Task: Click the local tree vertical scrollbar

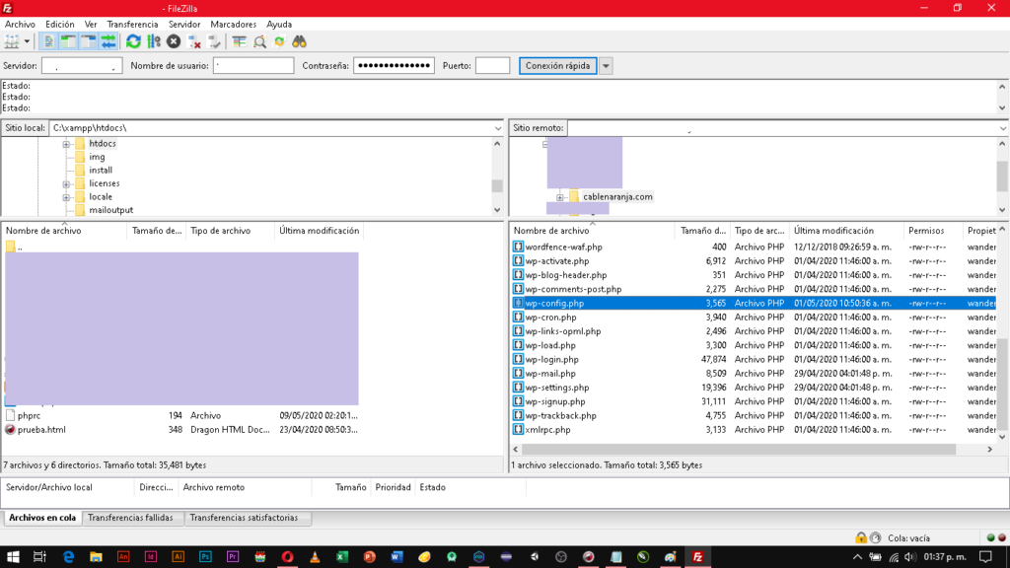Action: (497, 185)
